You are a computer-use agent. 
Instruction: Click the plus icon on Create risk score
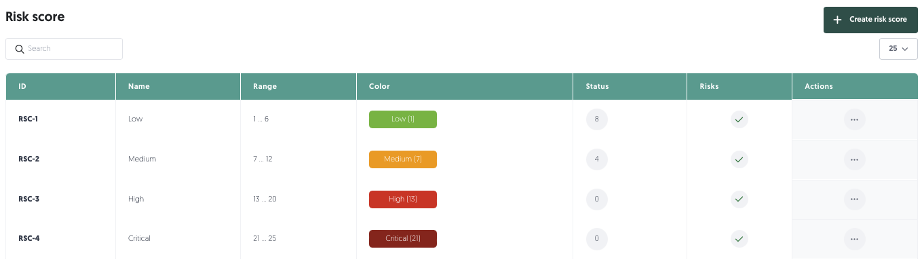click(838, 20)
